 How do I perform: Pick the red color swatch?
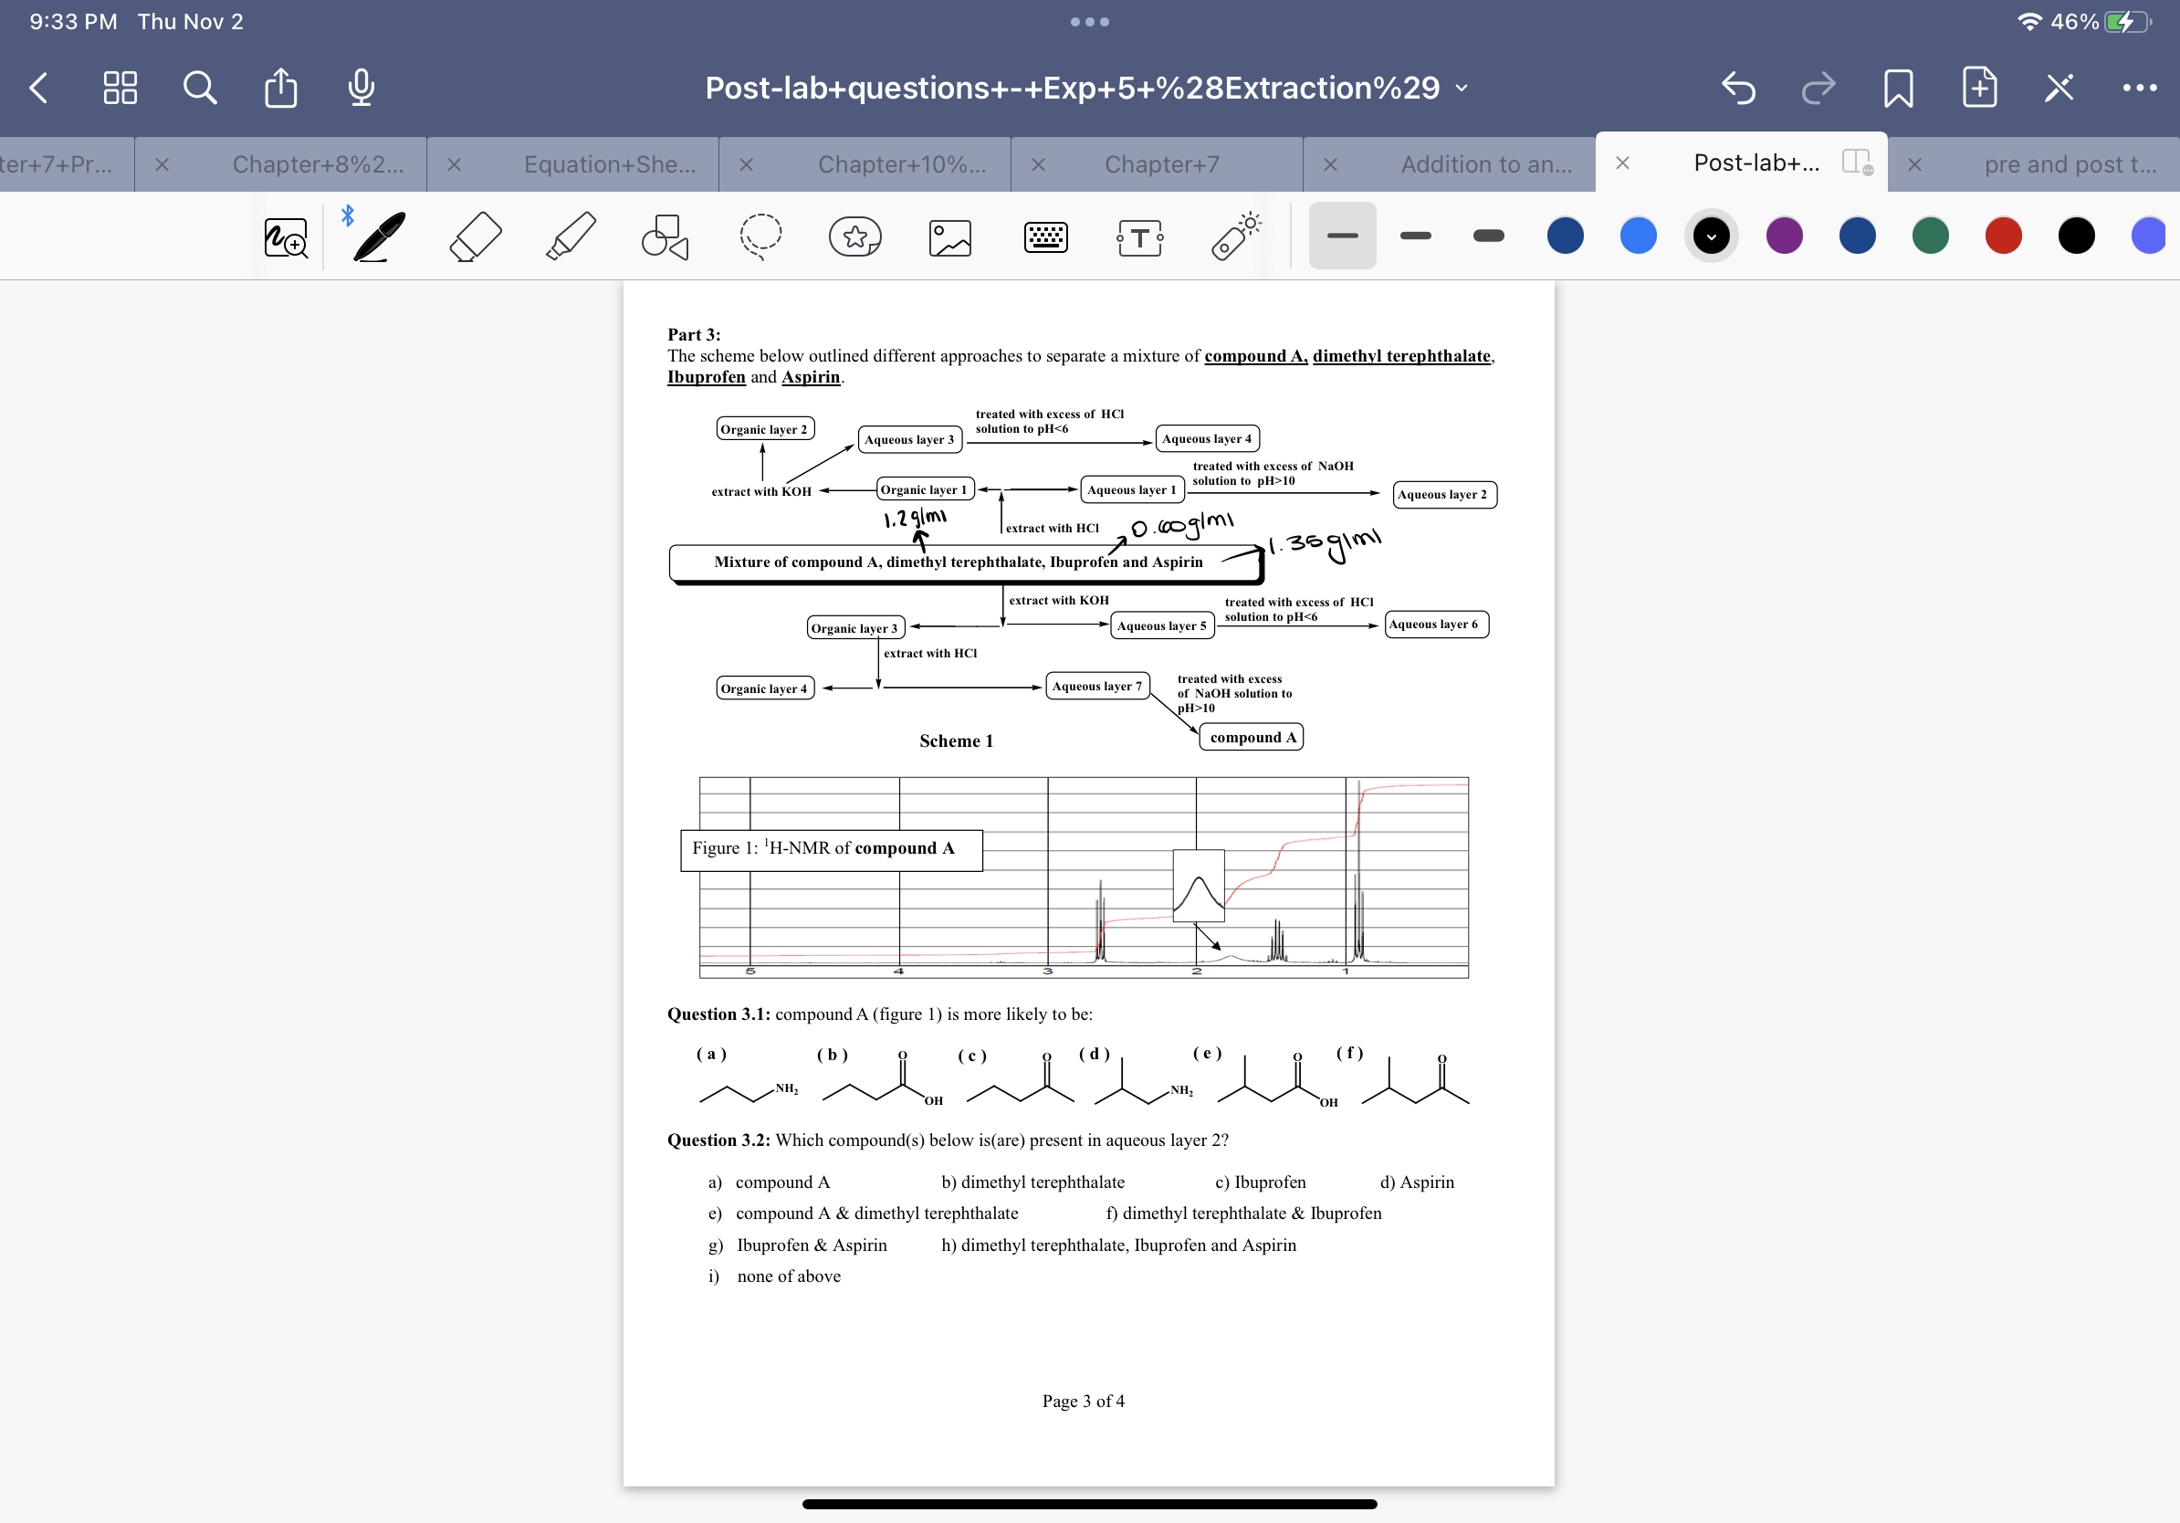pyautogui.click(x=2003, y=236)
